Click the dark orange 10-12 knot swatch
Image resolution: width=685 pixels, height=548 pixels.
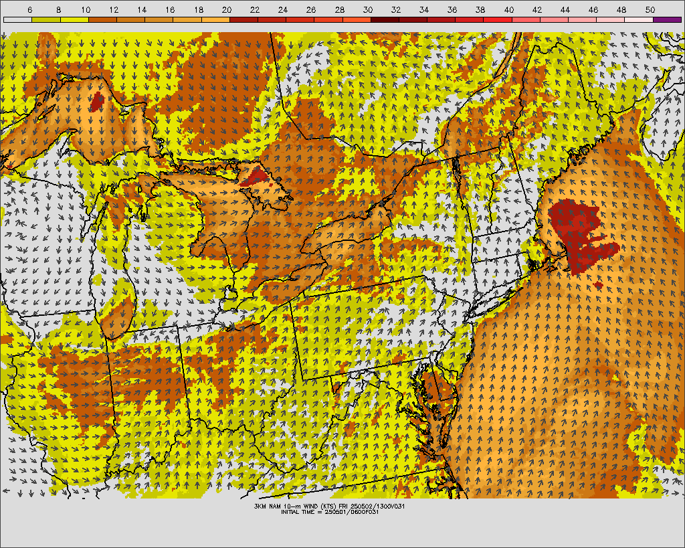pyautogui.click(x=102, y=19)
